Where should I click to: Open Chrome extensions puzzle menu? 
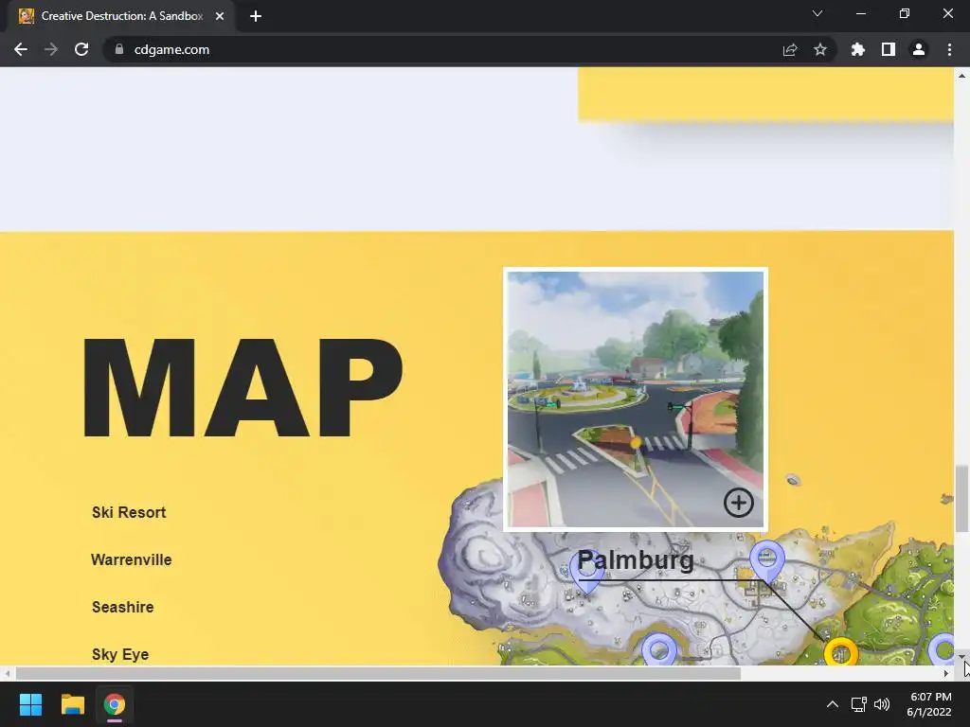(858, 49)
